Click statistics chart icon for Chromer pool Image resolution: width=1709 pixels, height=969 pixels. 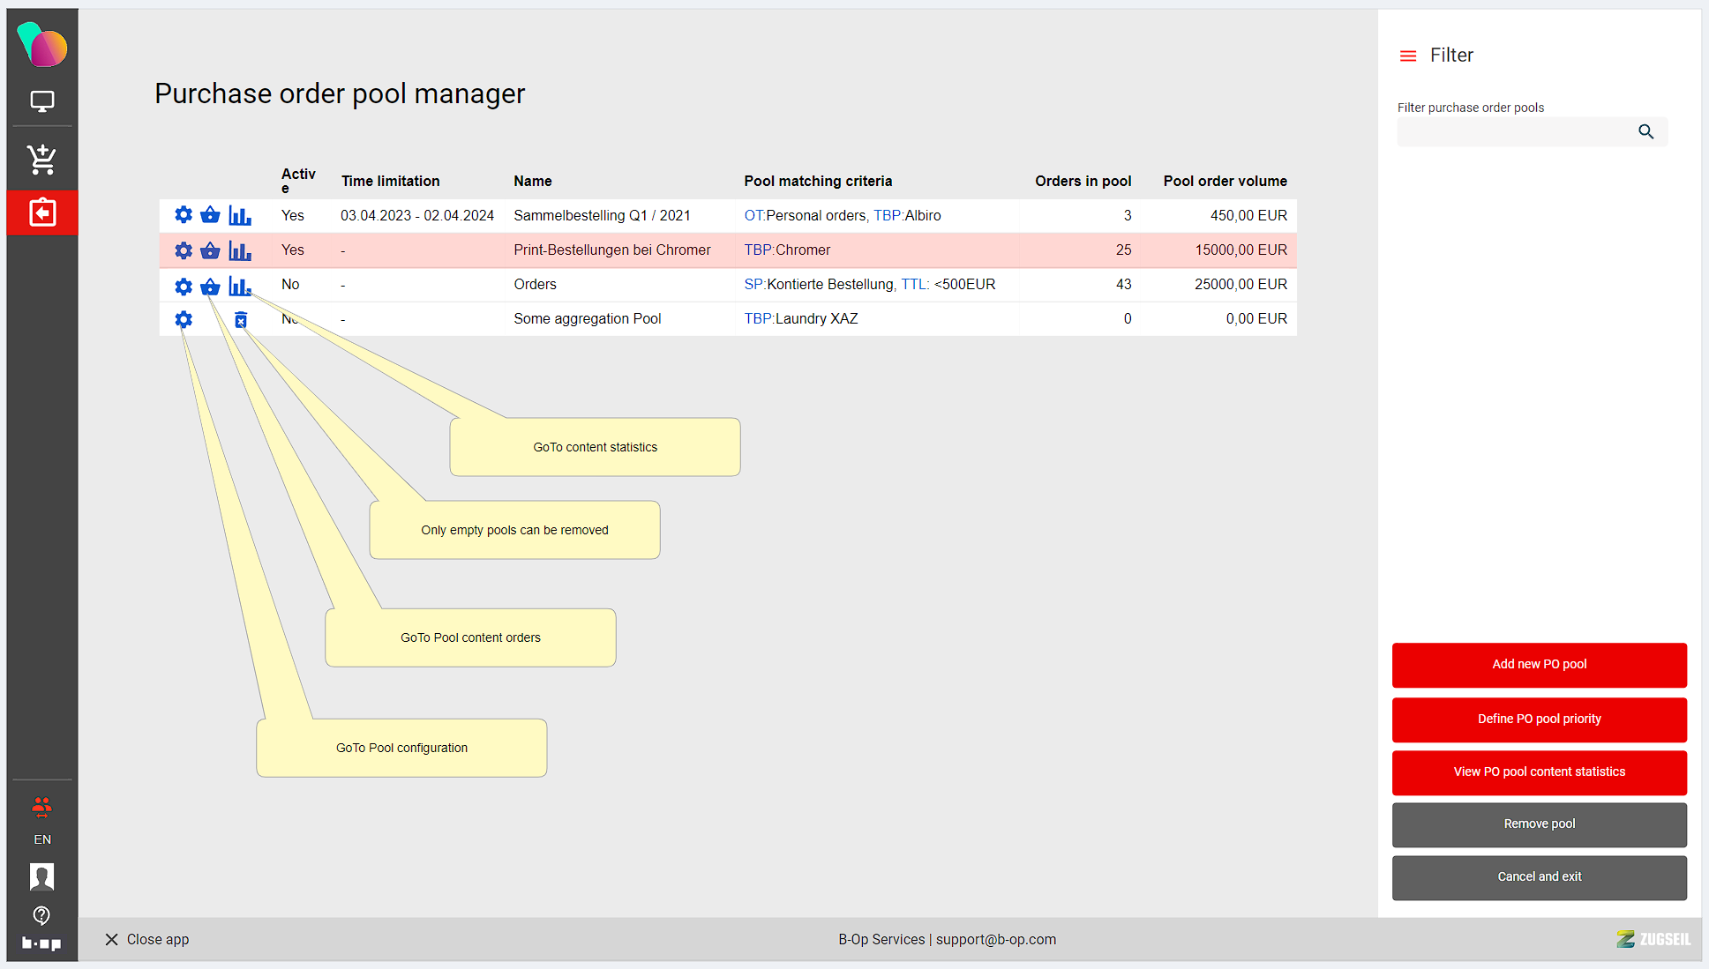coord(240,250)
